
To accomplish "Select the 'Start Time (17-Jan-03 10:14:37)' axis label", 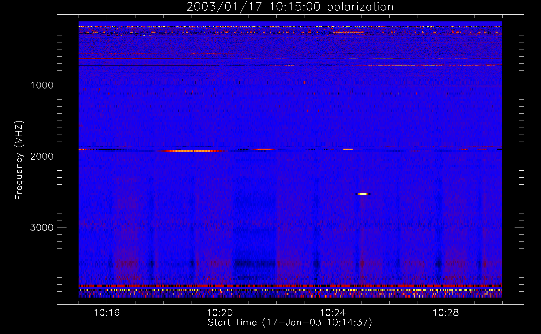I will [290, 323].
